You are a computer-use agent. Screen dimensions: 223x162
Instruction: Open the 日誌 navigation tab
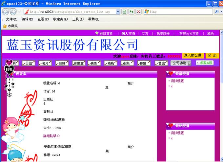tap(29, 63)
